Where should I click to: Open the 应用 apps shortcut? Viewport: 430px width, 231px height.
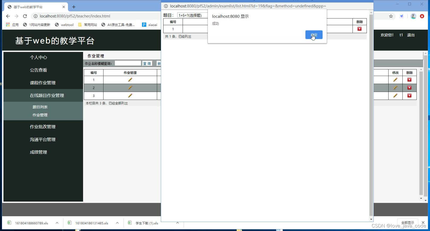tap(12, 25)
